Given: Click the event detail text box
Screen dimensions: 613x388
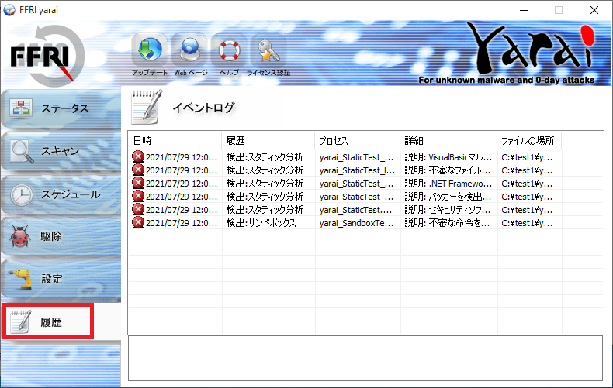Looking at the screenshot, I should (x=365, y=358).
